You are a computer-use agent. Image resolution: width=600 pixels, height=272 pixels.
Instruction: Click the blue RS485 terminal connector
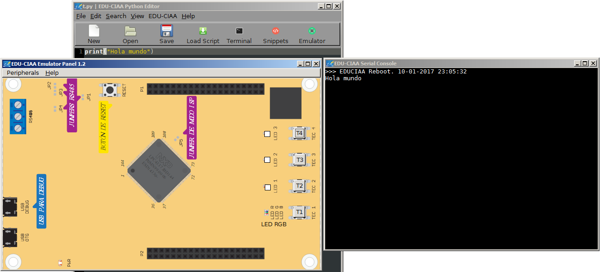18,117
